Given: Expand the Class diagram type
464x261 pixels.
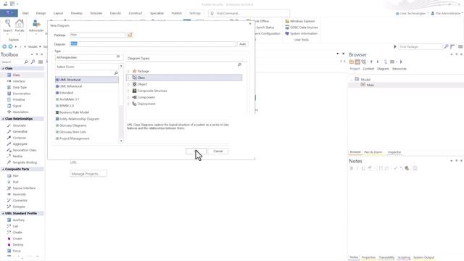Looking at the screenshot, I should 128,78.
